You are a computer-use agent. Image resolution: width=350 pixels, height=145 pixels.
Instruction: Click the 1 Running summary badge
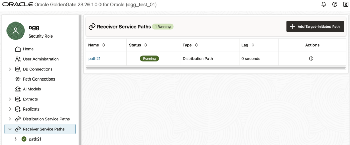pyautogui.click(x=163, y=27)
